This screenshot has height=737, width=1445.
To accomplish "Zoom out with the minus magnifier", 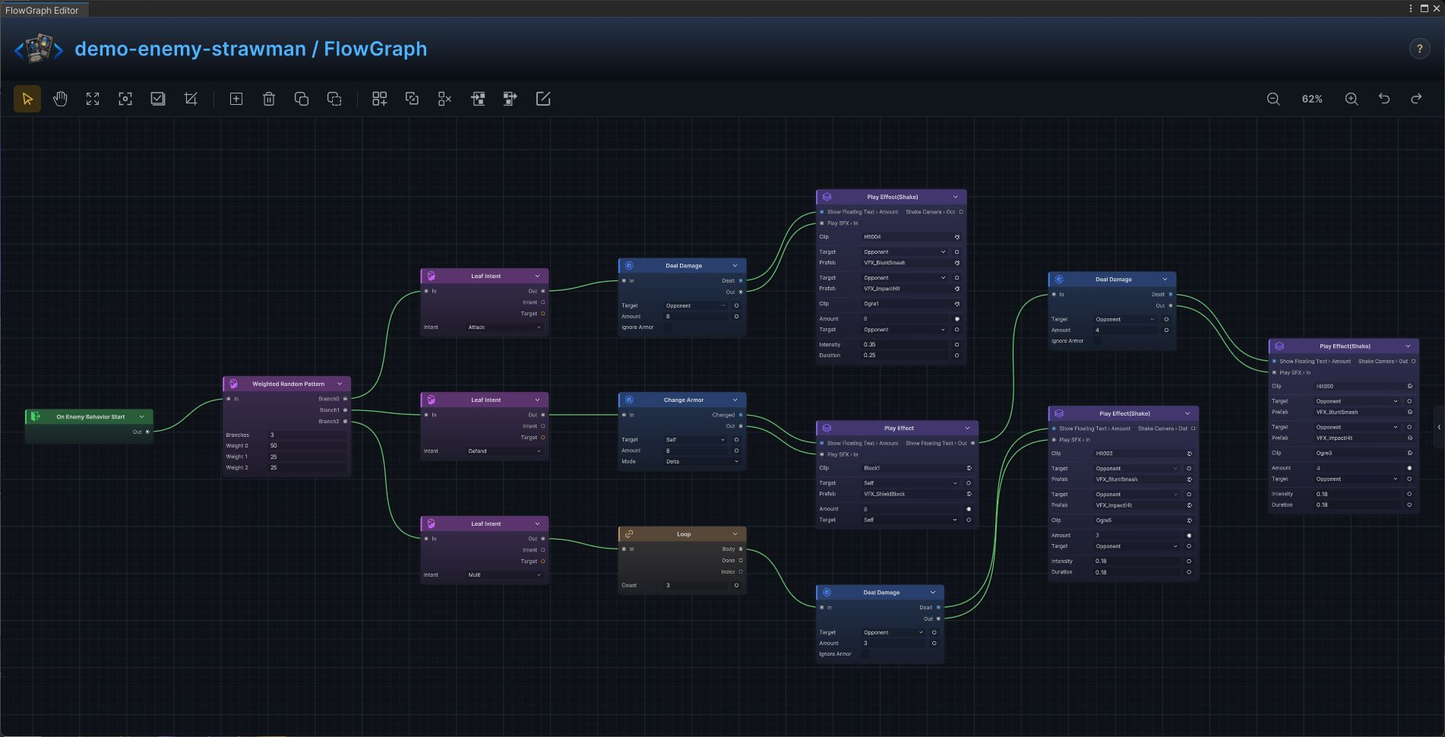I will pos(1273,99).
